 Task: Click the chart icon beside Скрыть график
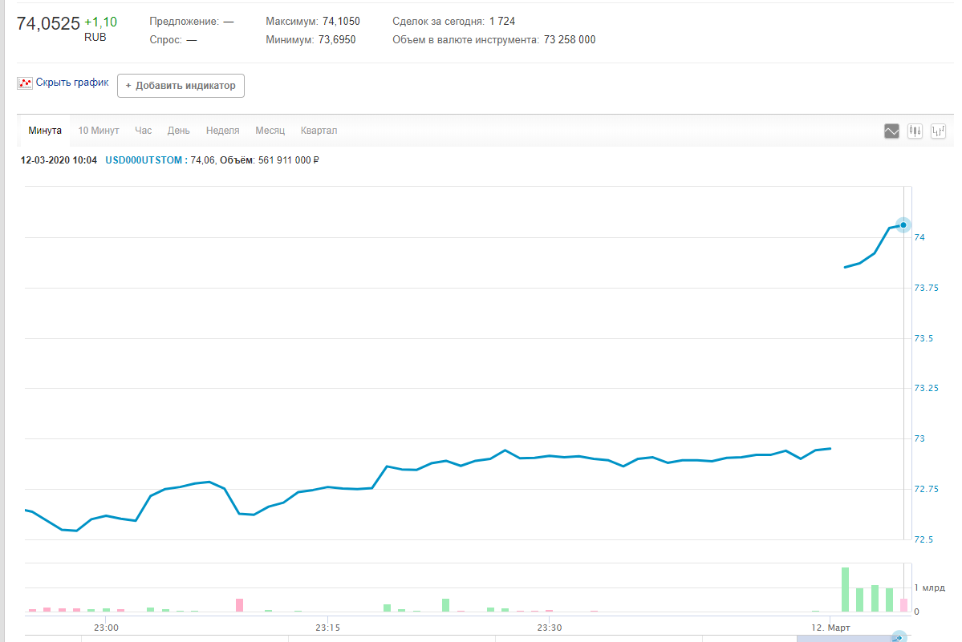click(25, 83)
